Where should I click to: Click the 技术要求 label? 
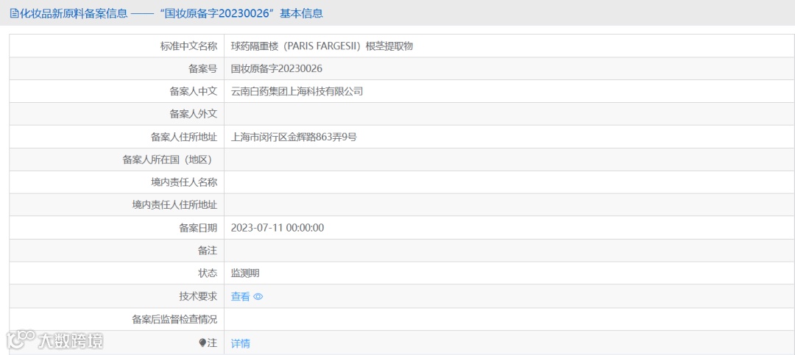coord(198,297)
